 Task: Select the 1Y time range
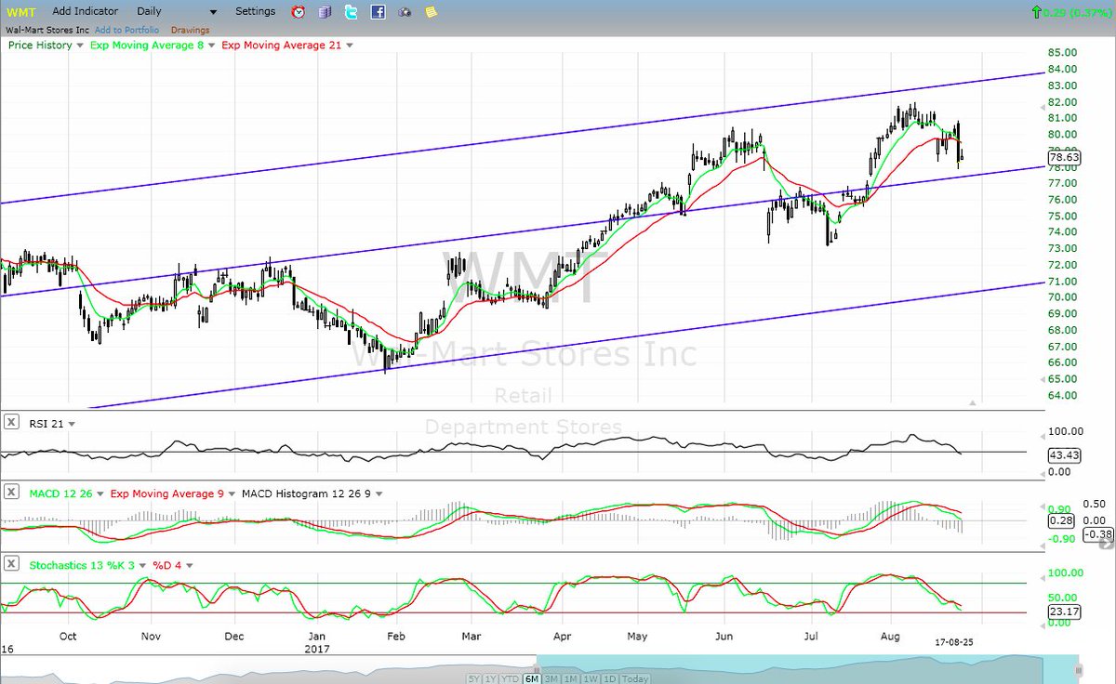[492, 677]
